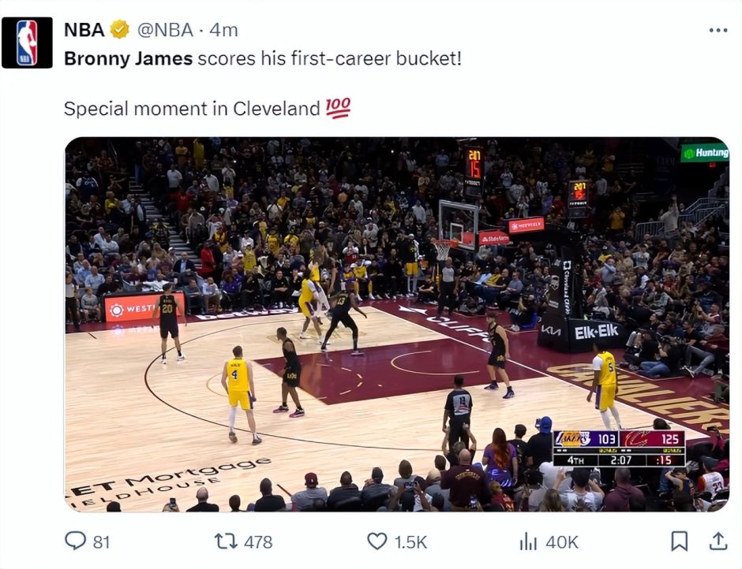Click the @NBA handle
Viewport: 742px width, 569px height.
tap(166, 30)
